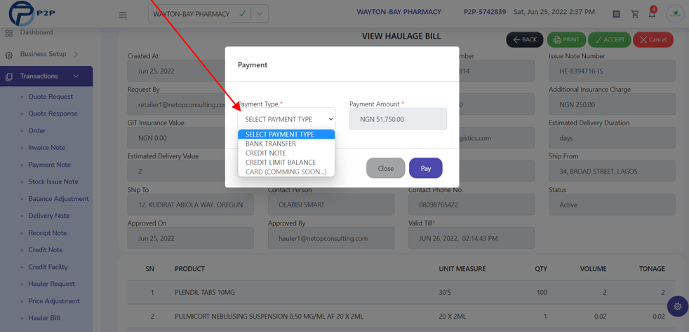The height and width of the screenshot is (332, 689).
Task: Open Quote Request in sidebar
Action: (51, 97)
